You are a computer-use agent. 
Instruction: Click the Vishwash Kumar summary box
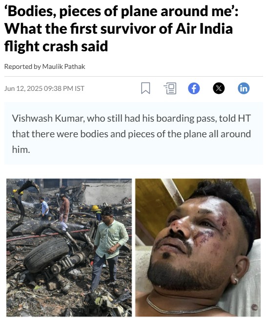(x=134, y=133)
